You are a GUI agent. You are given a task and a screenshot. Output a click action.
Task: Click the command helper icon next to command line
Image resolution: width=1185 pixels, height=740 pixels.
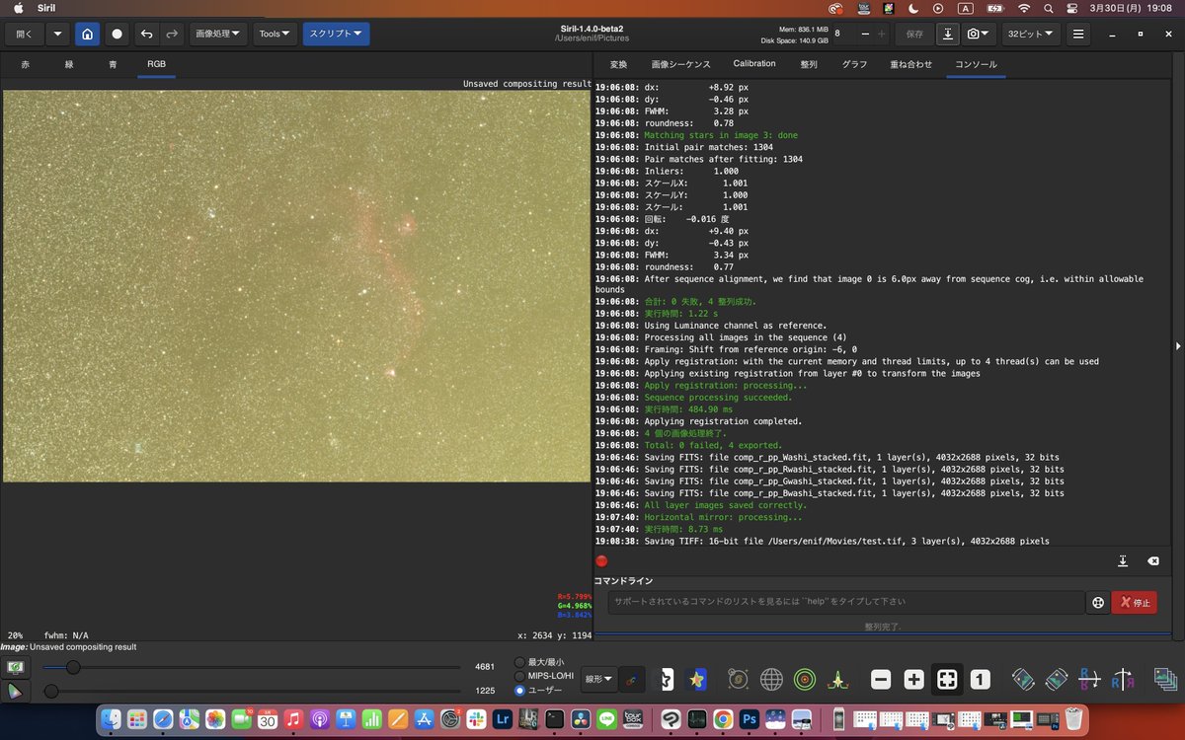point(1097,602)
